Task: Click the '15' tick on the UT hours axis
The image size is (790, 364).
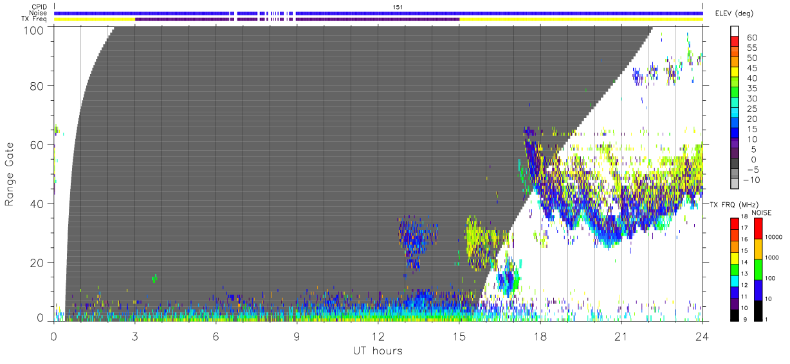Action: [x=459, y=336]
